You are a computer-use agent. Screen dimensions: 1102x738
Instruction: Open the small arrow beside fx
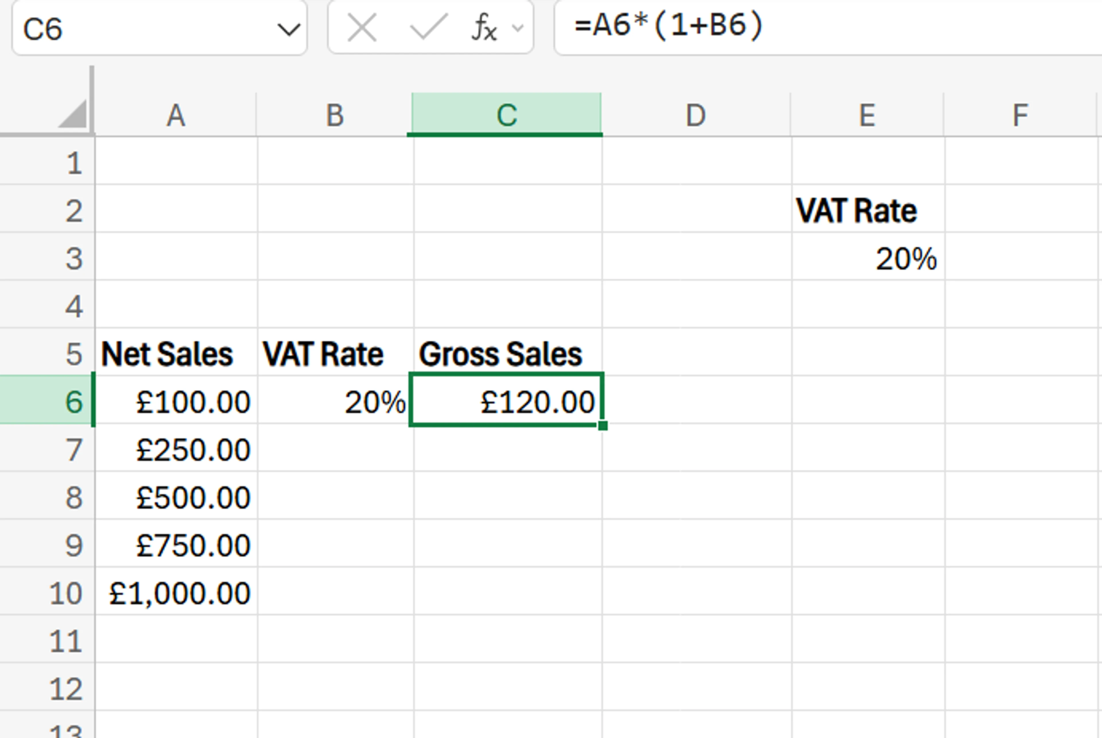(x=517, y=28)
